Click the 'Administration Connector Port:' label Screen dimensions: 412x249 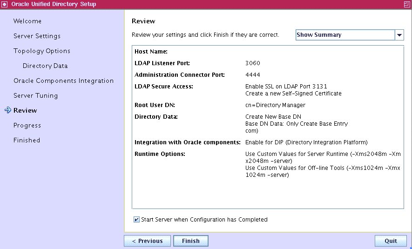(179, 75)
